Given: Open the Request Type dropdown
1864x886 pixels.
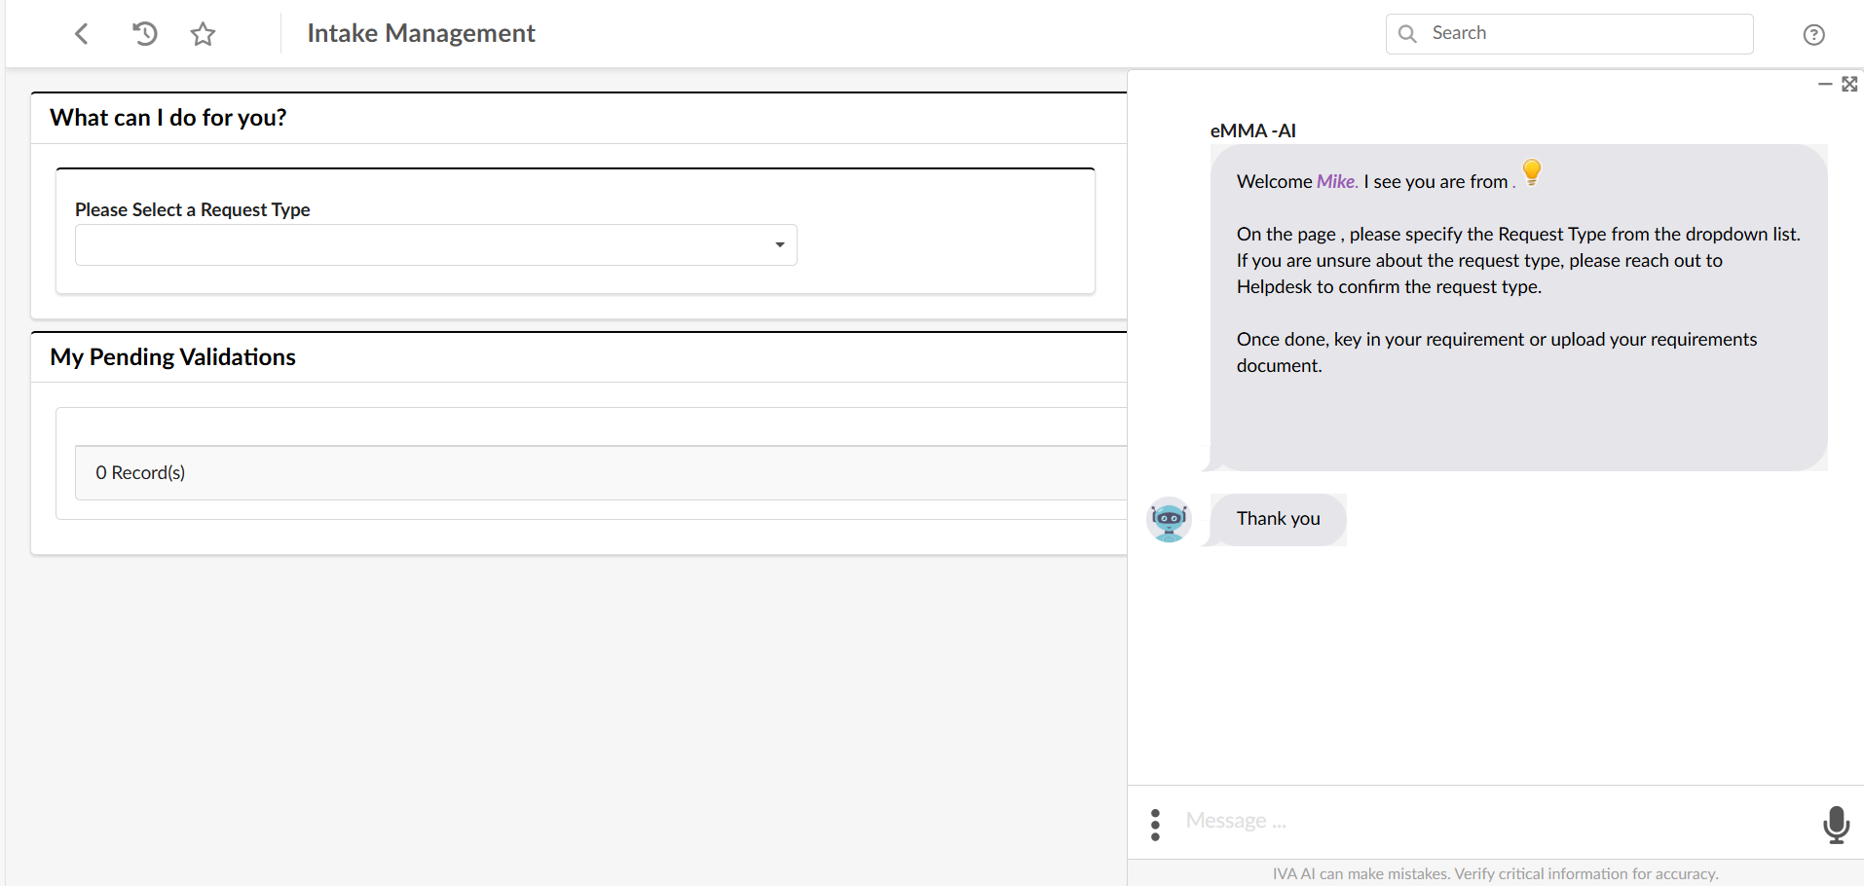Looking at the screenshot, I should click(x=434, y=244).
